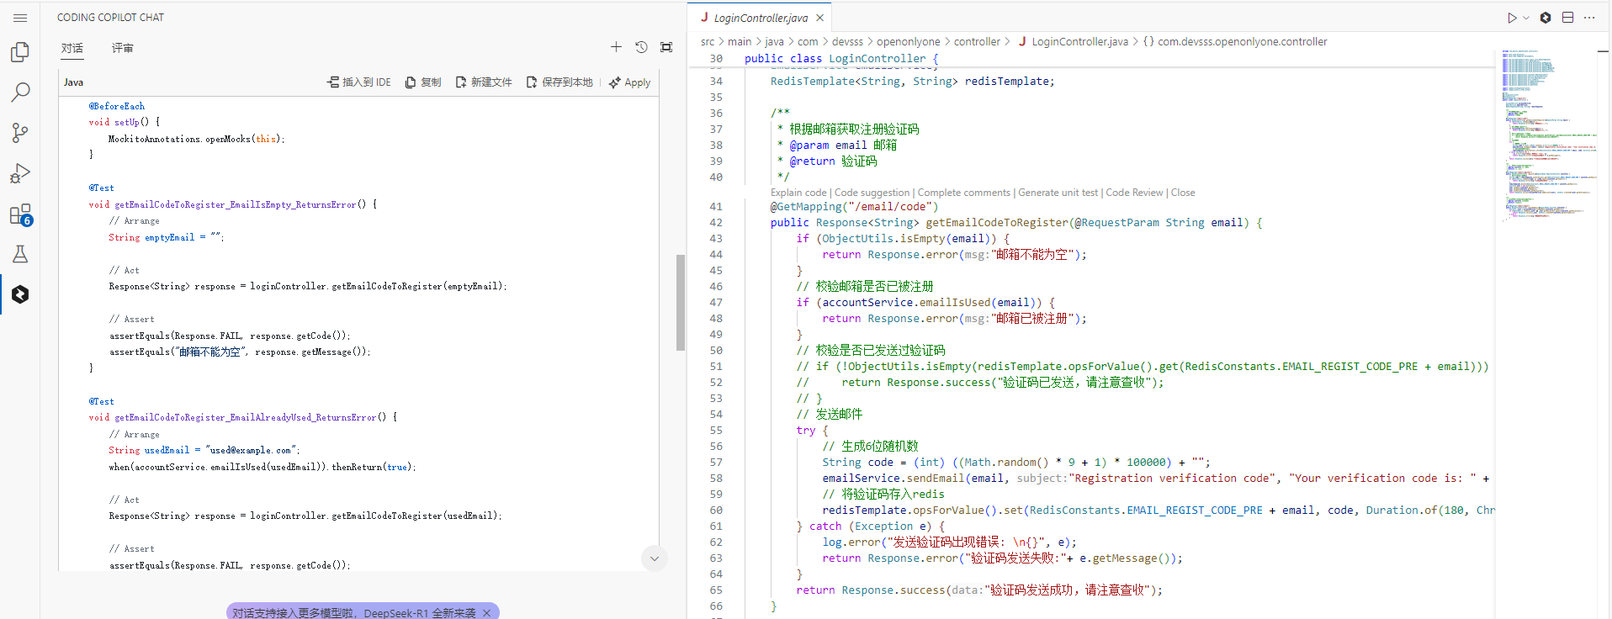Open the run dropdown arrow
1612x619 pixels.
tap(1526, 18)
